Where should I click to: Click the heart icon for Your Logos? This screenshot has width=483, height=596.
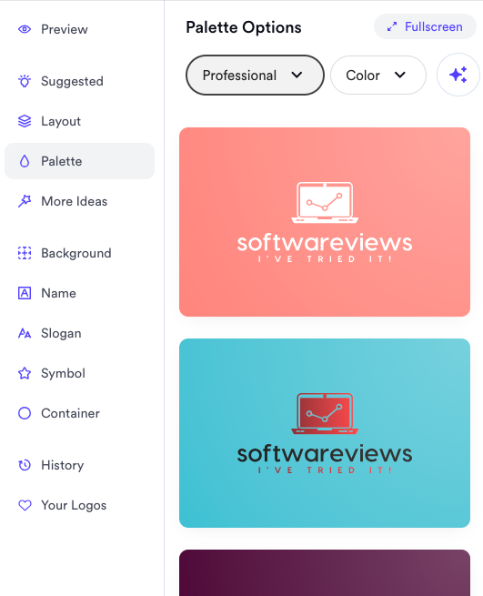coord(25,505)
